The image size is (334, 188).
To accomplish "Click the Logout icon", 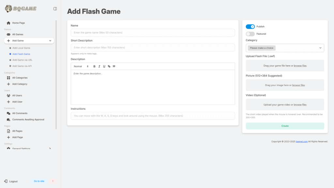I will (x=6, y=181).
